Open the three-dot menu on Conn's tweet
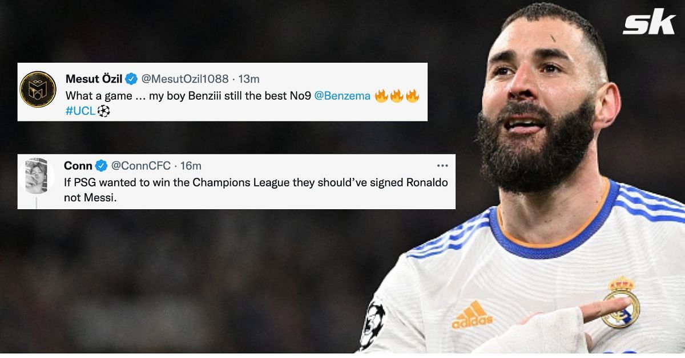685x358 pixels. 442,165
